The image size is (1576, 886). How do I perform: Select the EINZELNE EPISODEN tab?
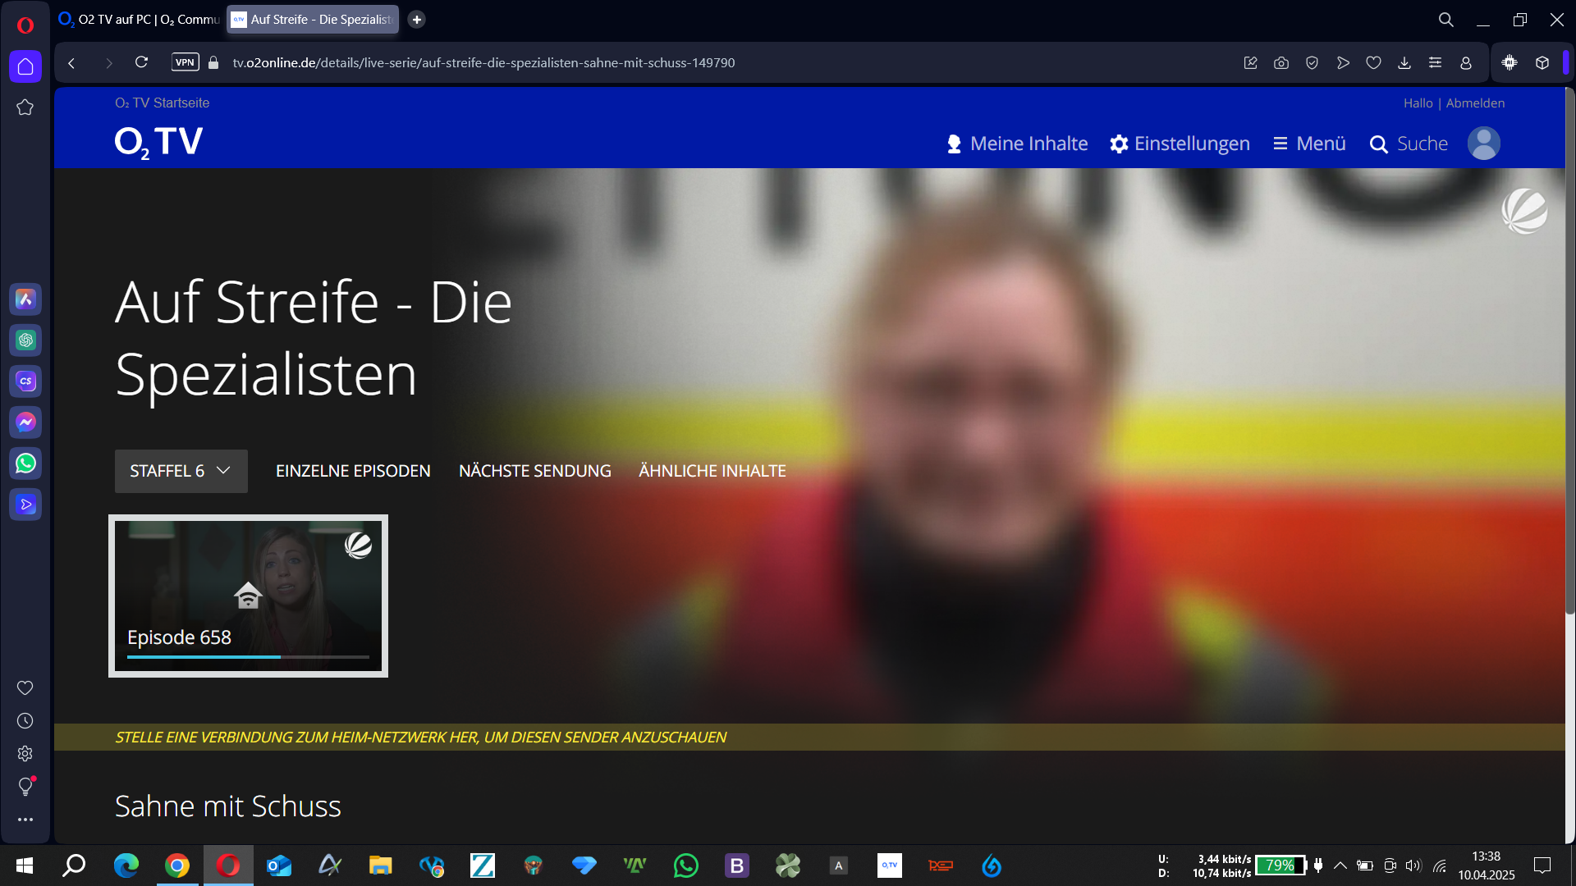[x=353, y=471]
